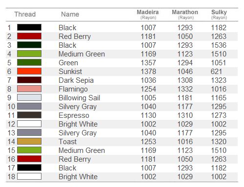Select the Billowing Sail swatch in row 9
Viewport: 244px width, 187px height.
click(29, 97)
